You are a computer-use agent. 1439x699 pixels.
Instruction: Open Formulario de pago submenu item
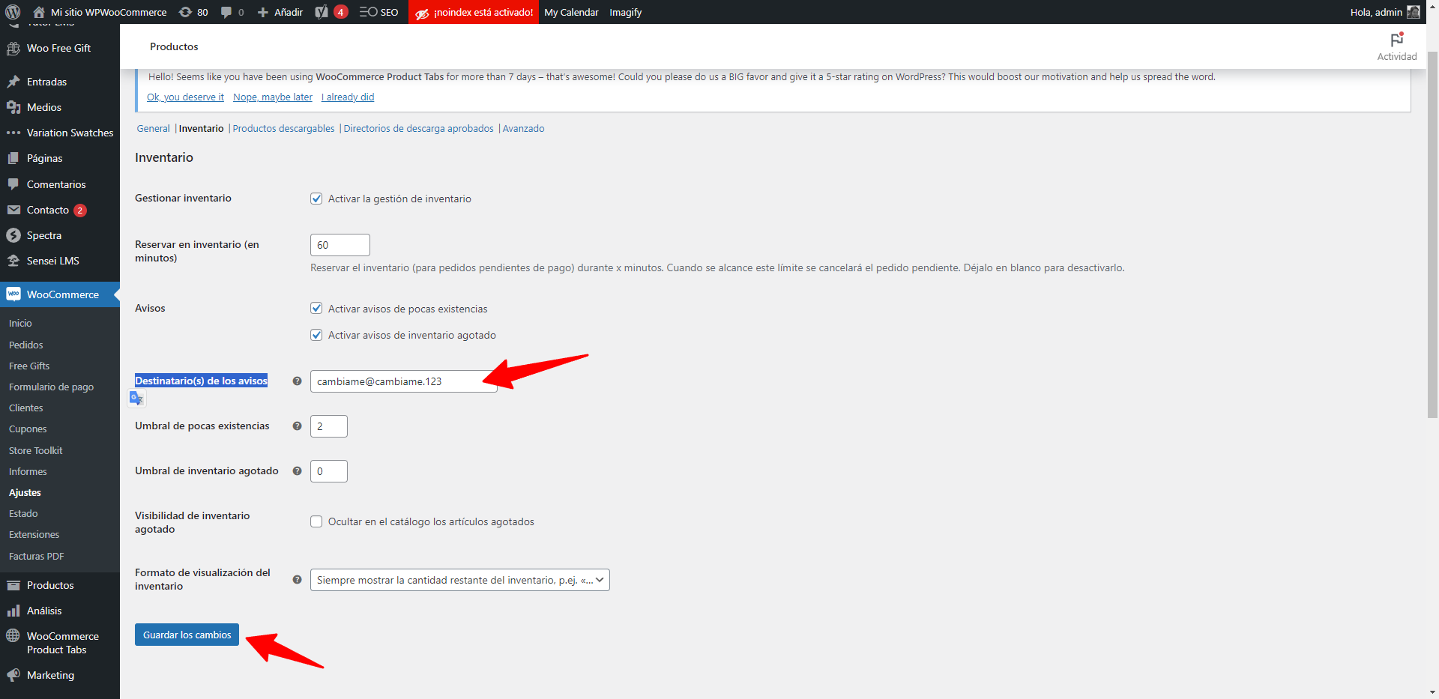click(x=51, y=387)
